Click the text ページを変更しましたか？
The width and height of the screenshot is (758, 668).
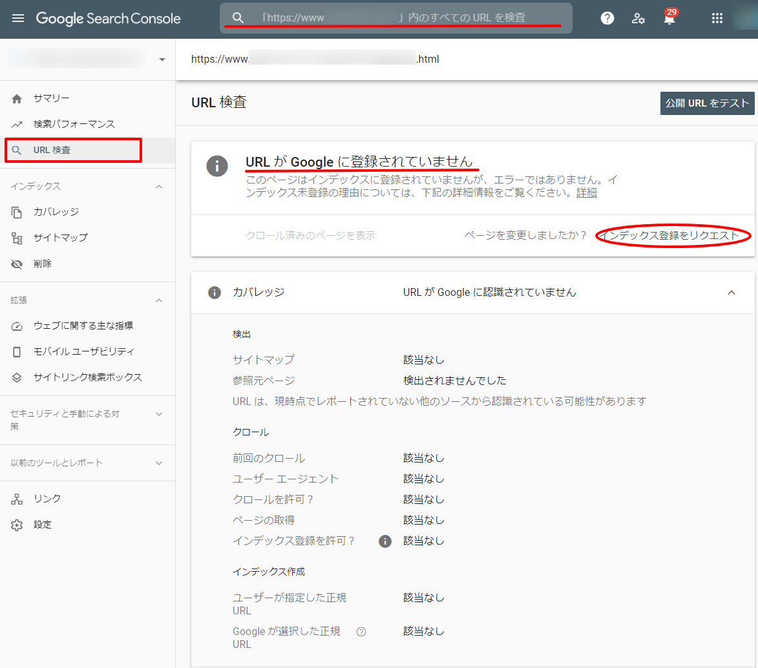pos(526,235)
